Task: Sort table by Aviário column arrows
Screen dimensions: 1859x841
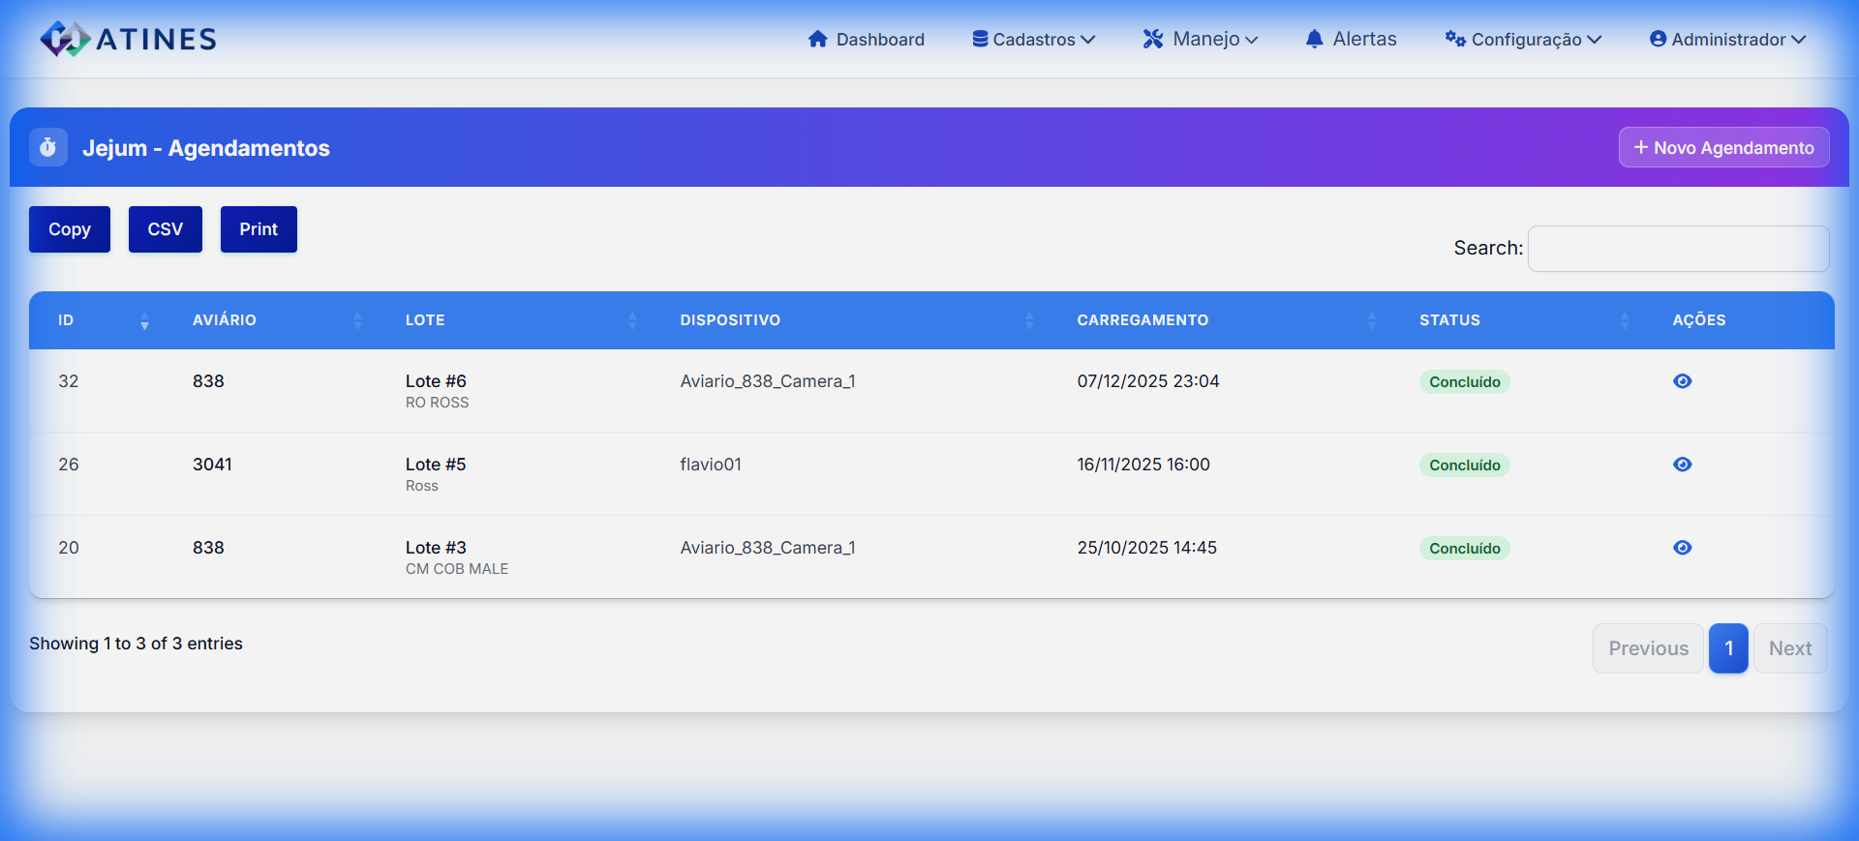Action: [x=357, y=320]
